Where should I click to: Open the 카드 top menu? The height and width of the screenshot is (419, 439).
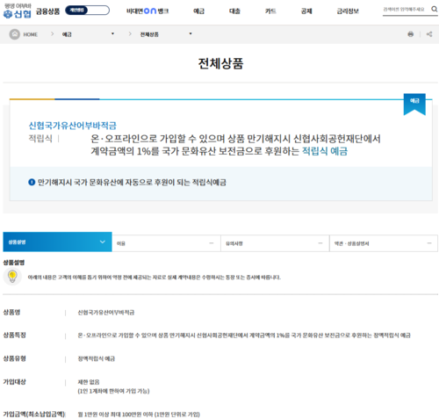click(x=270, y=11)
